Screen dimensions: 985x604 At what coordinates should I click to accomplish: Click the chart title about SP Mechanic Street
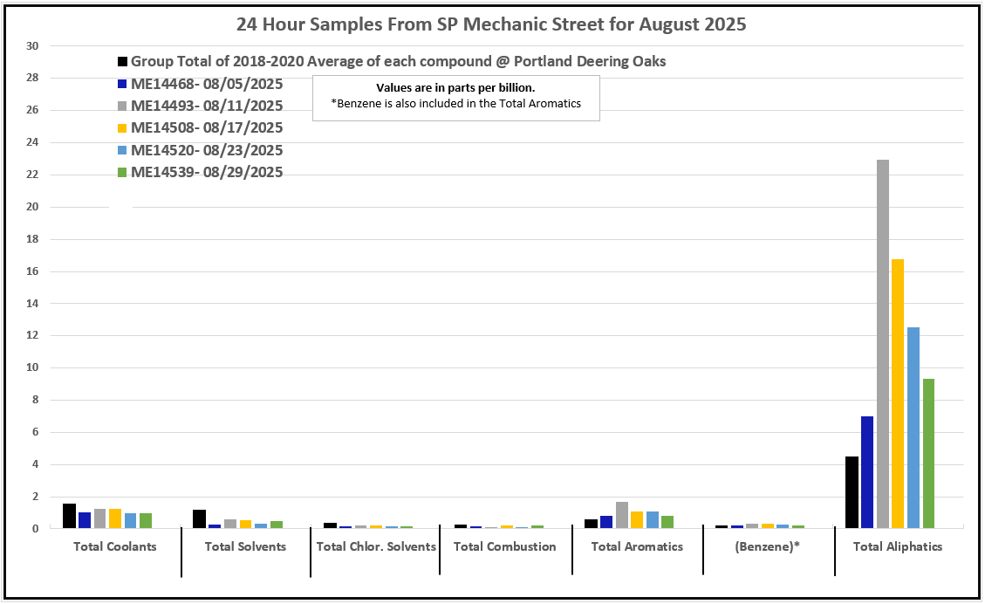pos(491,24)
